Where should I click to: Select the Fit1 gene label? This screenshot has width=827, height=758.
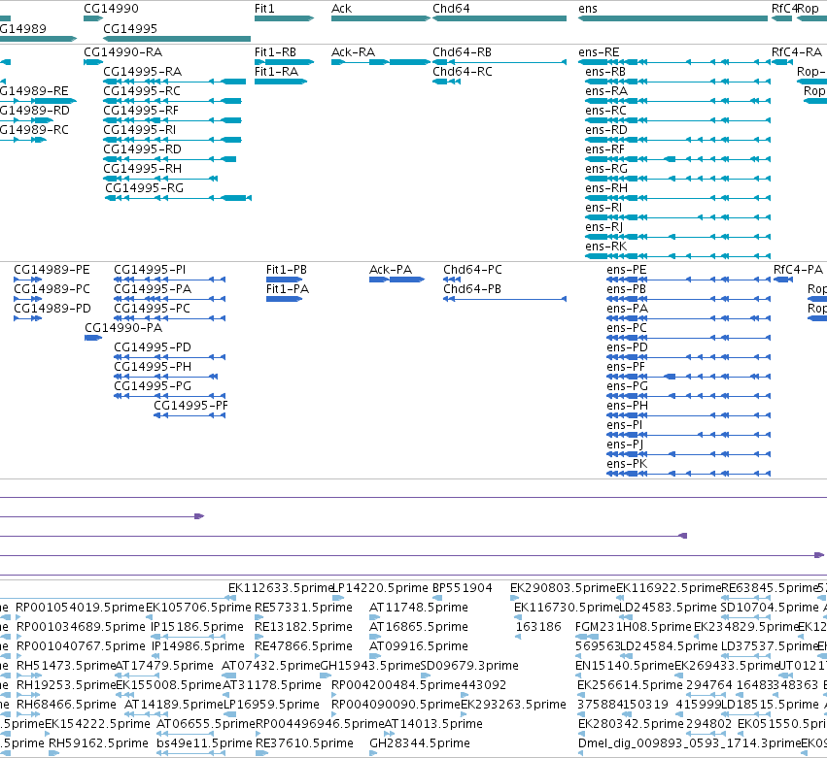(x=264, y=9)
